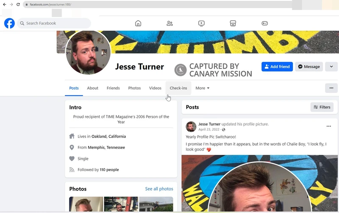
Task: Click Memphis, Tennessee link
Action: coord(106,147)
